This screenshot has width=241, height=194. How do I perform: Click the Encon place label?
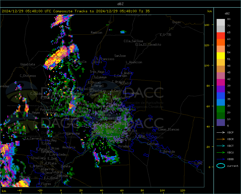click(x=176, y=22)
